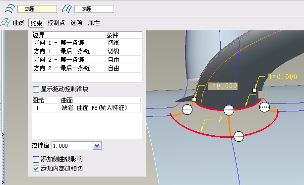This screenshot has height=185, width=304.
Task: Click the upper-right boundary condition circle symbol
Action: [264, 107]
